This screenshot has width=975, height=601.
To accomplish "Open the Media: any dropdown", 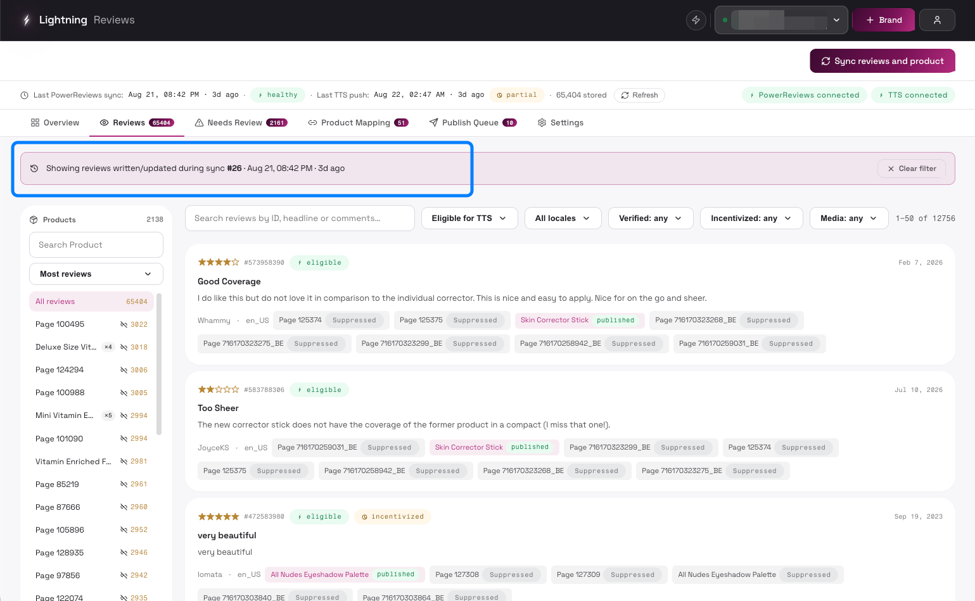I will (x=849, y=218).
